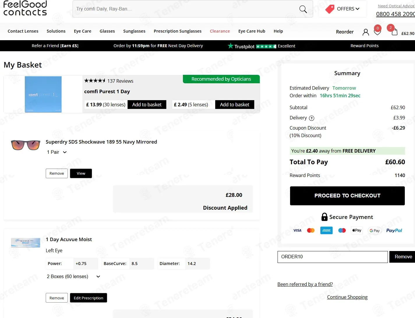Click Been referred by a friend link
Viewport: 415px width, 318px height.
[305, 284]
